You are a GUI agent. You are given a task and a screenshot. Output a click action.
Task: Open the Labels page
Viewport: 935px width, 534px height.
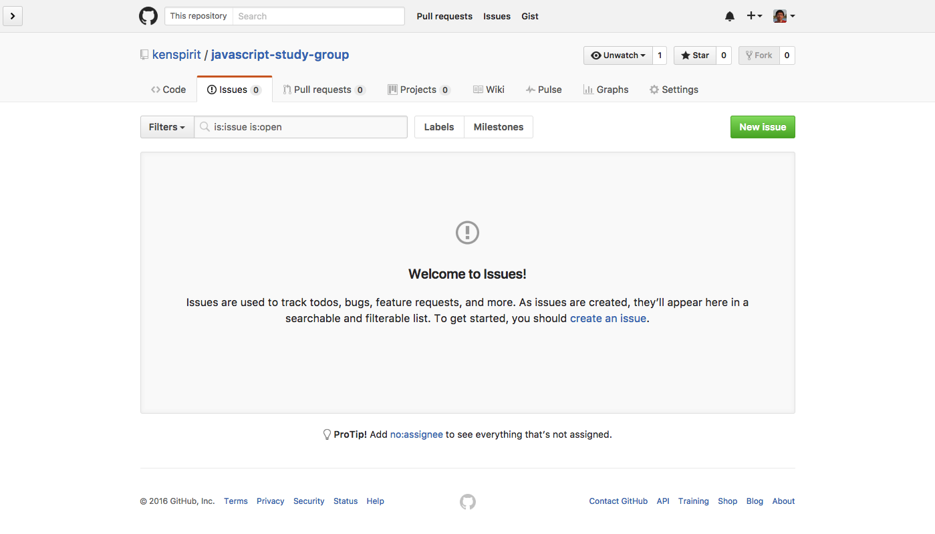[x=439, y=127]
